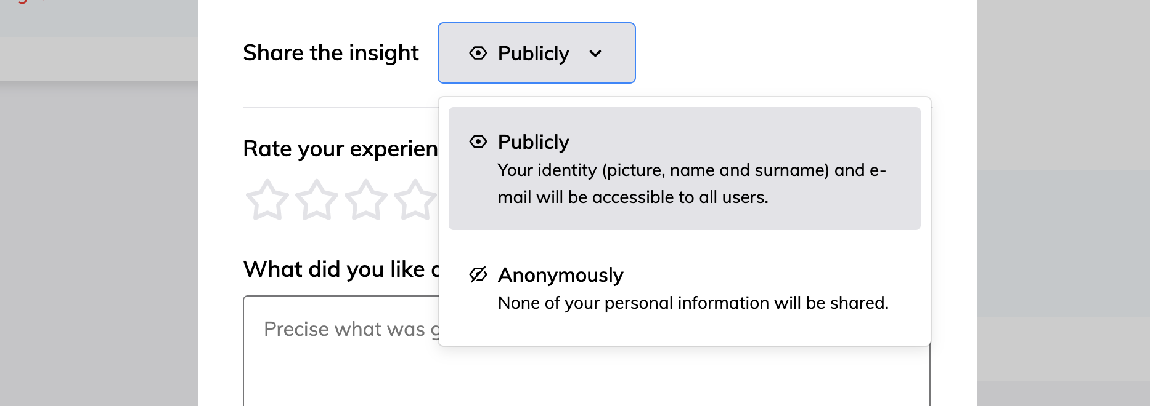This screenshot has height=406, width=1150.
Task: Choose the Publicly sharing option
Action: [x=684, y=169]
